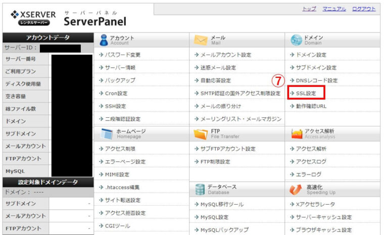Open SSL設定
This screenshot has height=235, width=384.
pyautogui.click(x=306, y=93)
